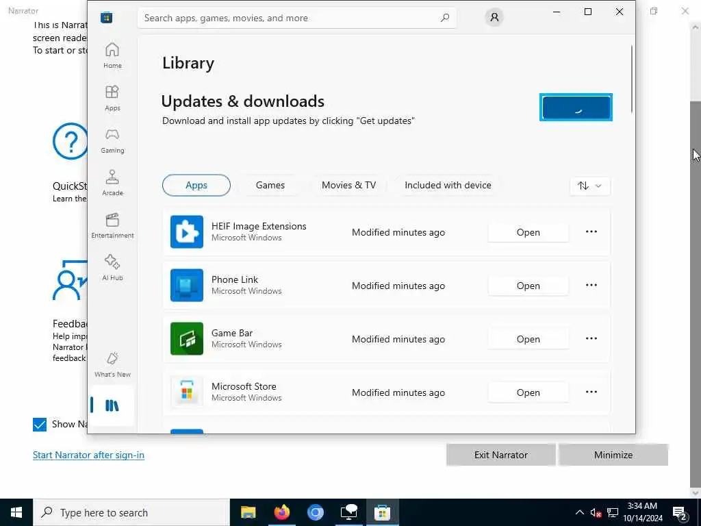Select the Games filter tab
Screen dimensions: 701x526
click(x=270, y=185)
